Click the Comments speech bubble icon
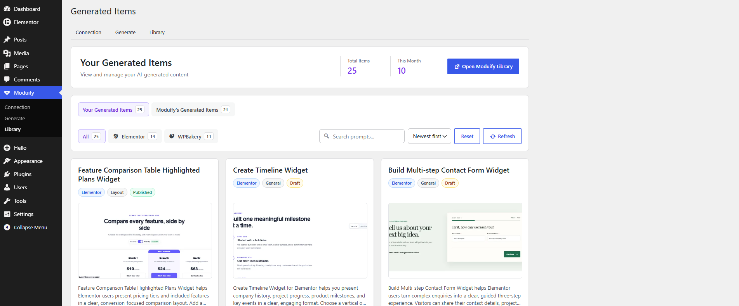 (x=7, y=80)
